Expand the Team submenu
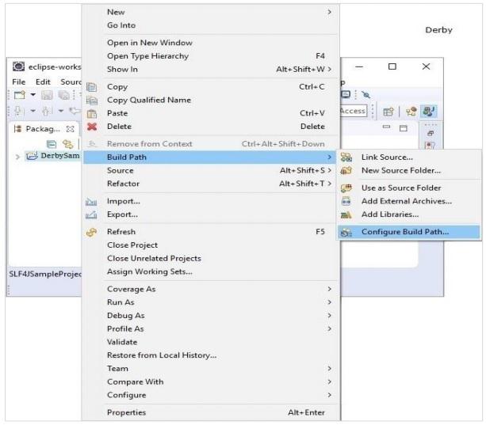Viewport: 486px width, 425px height. pos(210,369)
